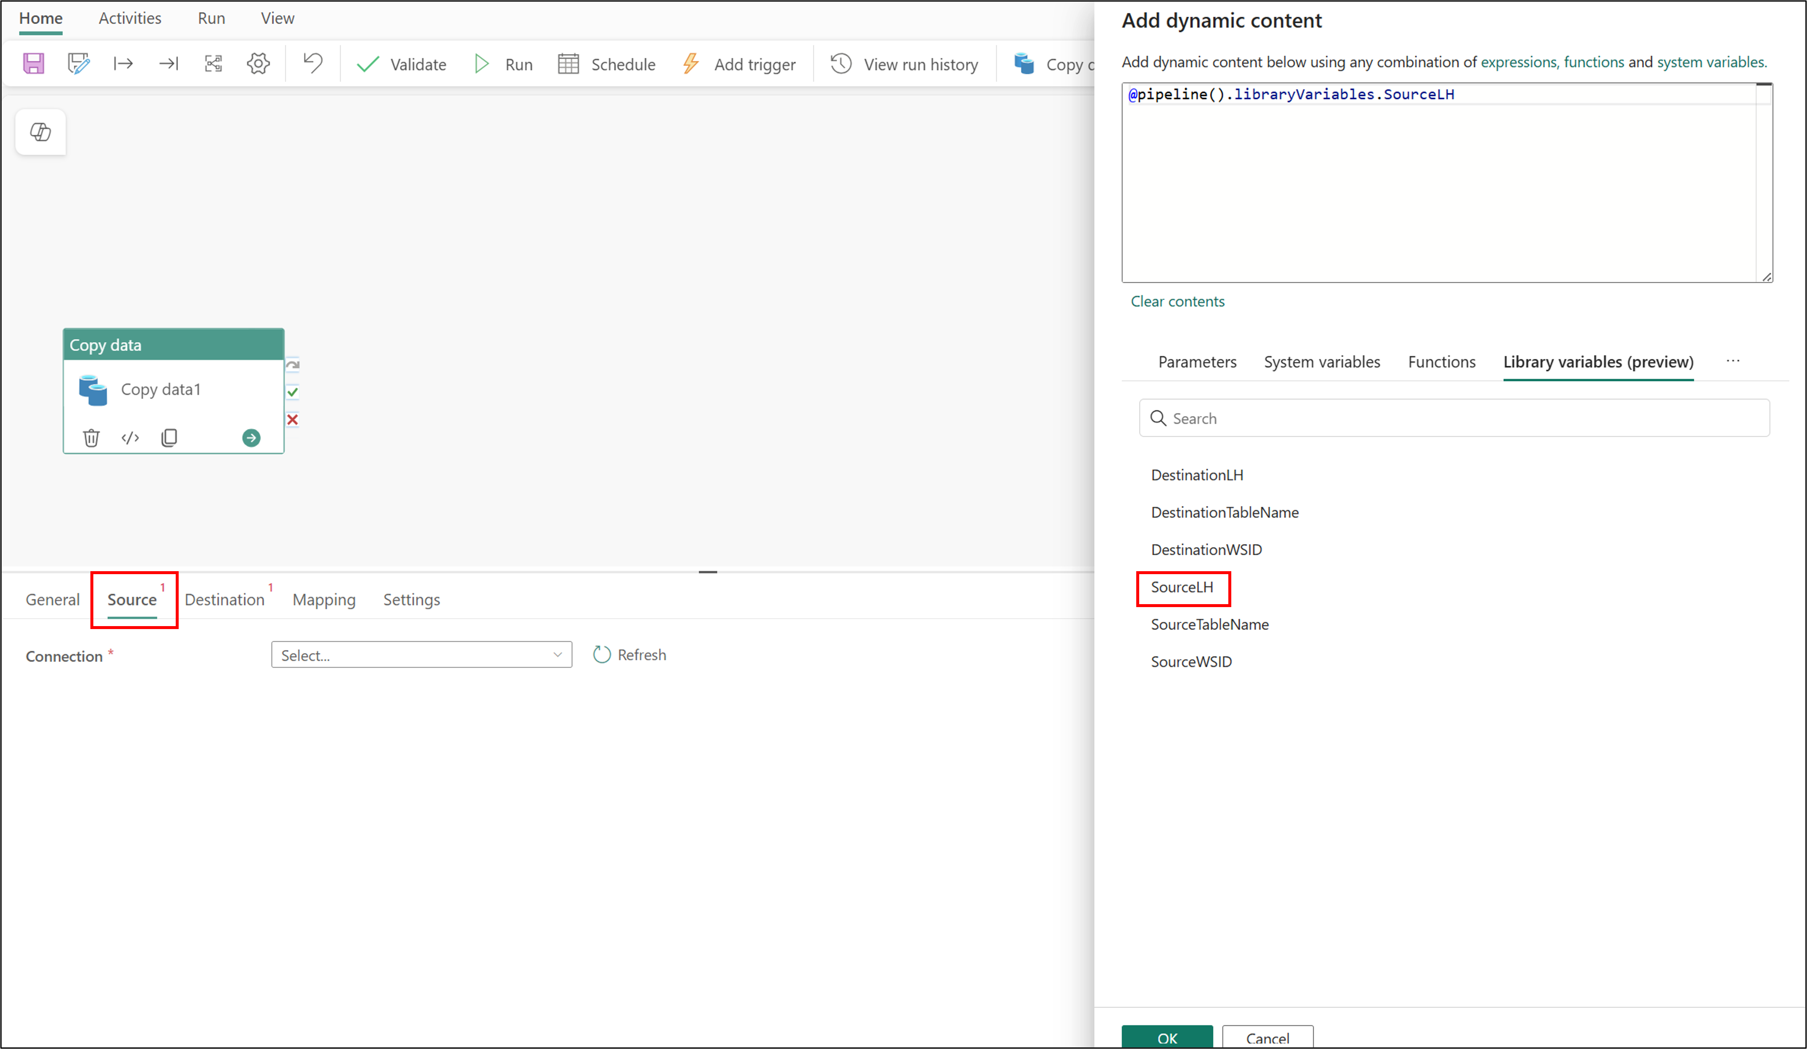The height and width of the screenshot is (1049, 1807).
Task: Select the SourceWSID library variable
Action: 1191,662
